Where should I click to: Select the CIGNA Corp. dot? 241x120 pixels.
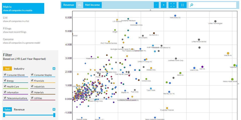pos(146,79)
